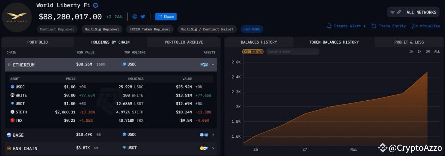The height and width of the screenshot is (156, 445).
Task: Set the chart range to 1M
Action: (420, 52)
